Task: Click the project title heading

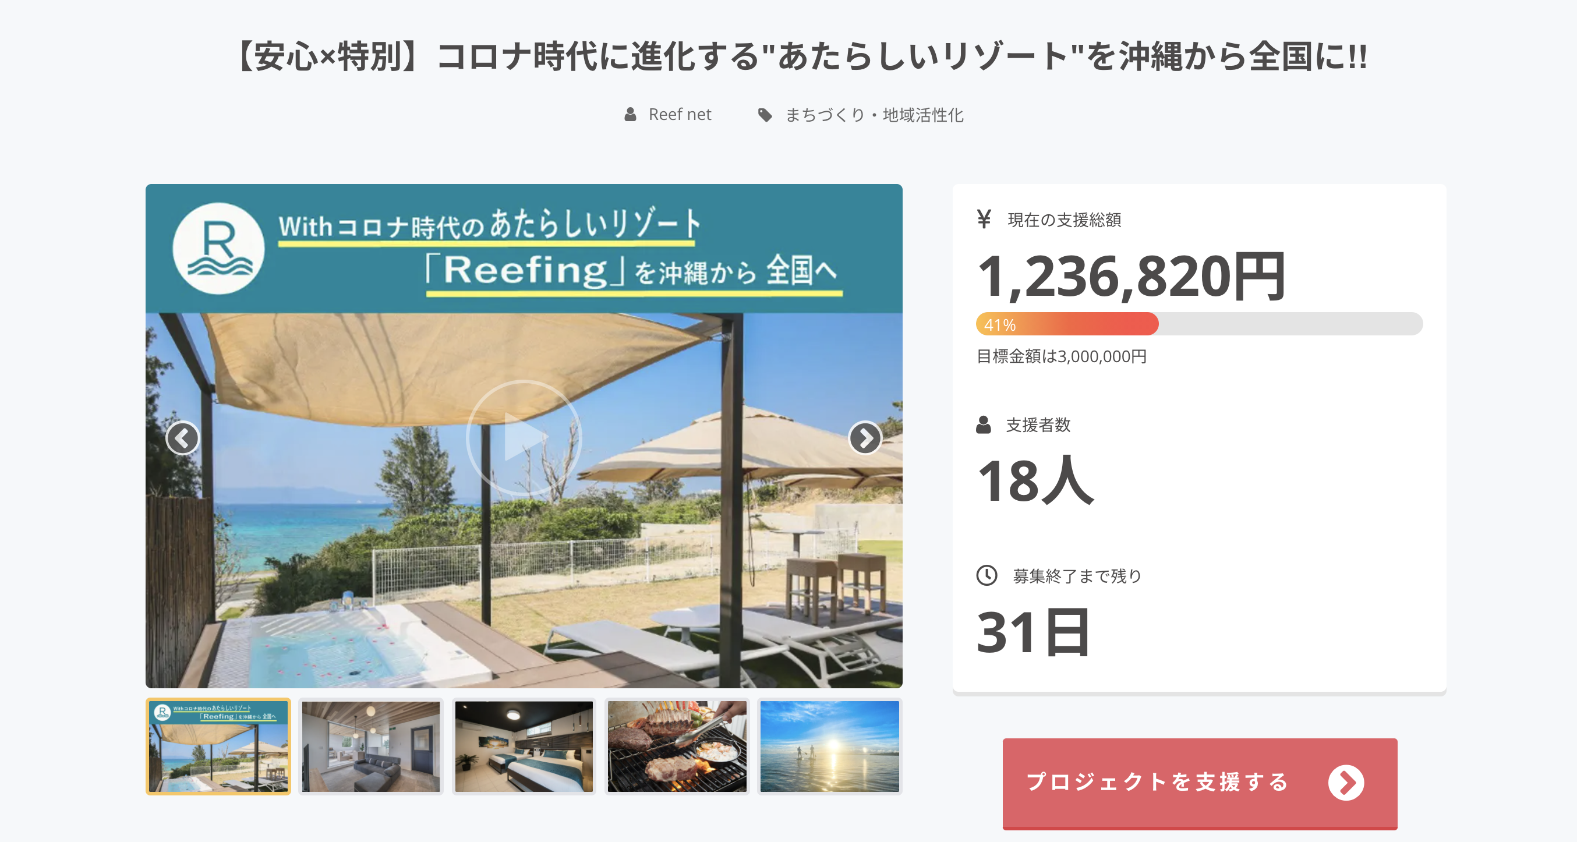Action: pyautogui.click(x=801, y=56)
